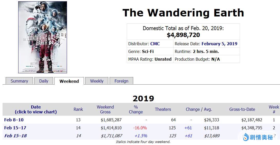
Task: Click the Date column header
Action: 36,109
